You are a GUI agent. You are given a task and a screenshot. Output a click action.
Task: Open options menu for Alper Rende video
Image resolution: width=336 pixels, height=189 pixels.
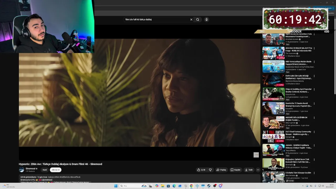[x=314, y=35]
